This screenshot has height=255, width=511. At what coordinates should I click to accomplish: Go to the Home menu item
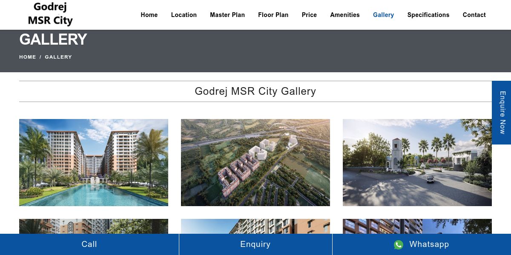(x=149, y=15)
